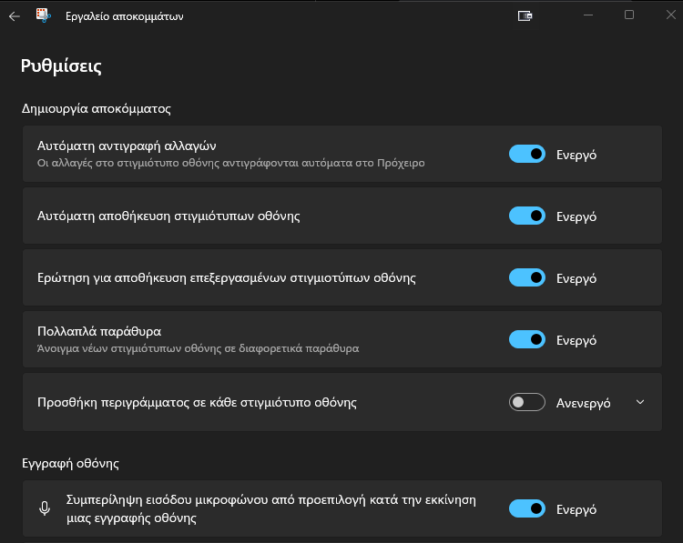
Task: Click the Εργαλείο αποκομμάτων window title
Action: 125,16
